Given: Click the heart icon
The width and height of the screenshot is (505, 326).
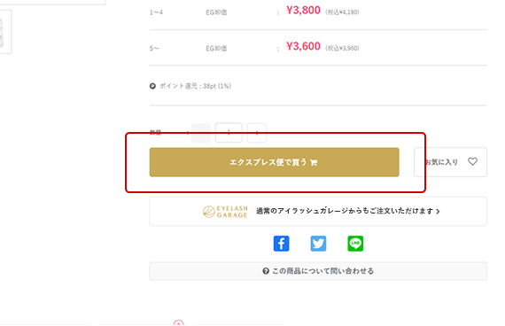Looking at the screenshot, I should tap(472, 161).
